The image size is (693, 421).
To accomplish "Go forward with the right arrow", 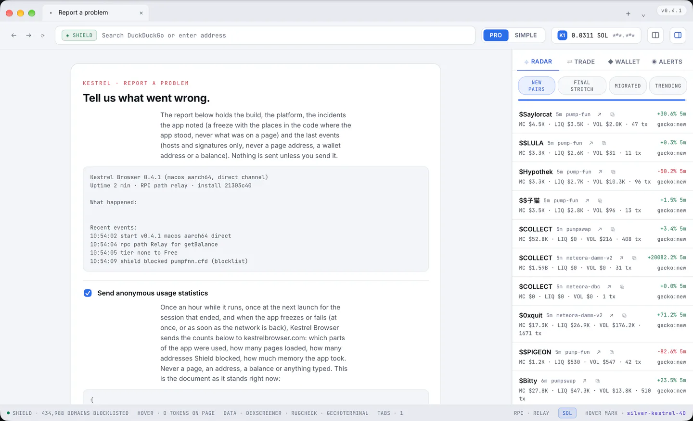I will tap(29, 36).
